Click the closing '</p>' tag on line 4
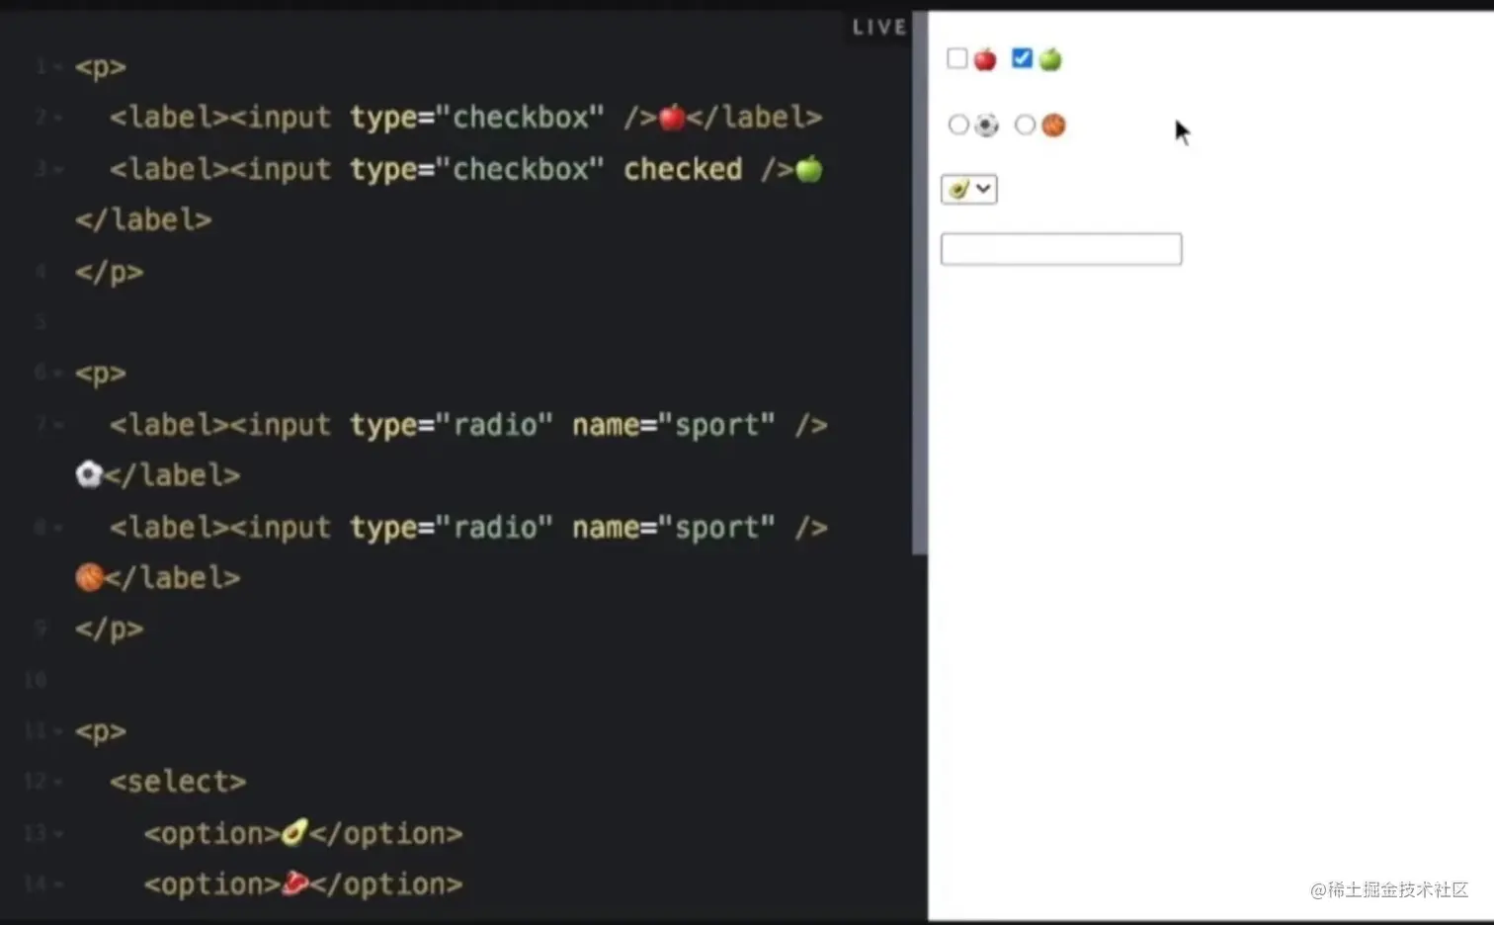This screenshot has width=1494, height=925. [109, 271]
